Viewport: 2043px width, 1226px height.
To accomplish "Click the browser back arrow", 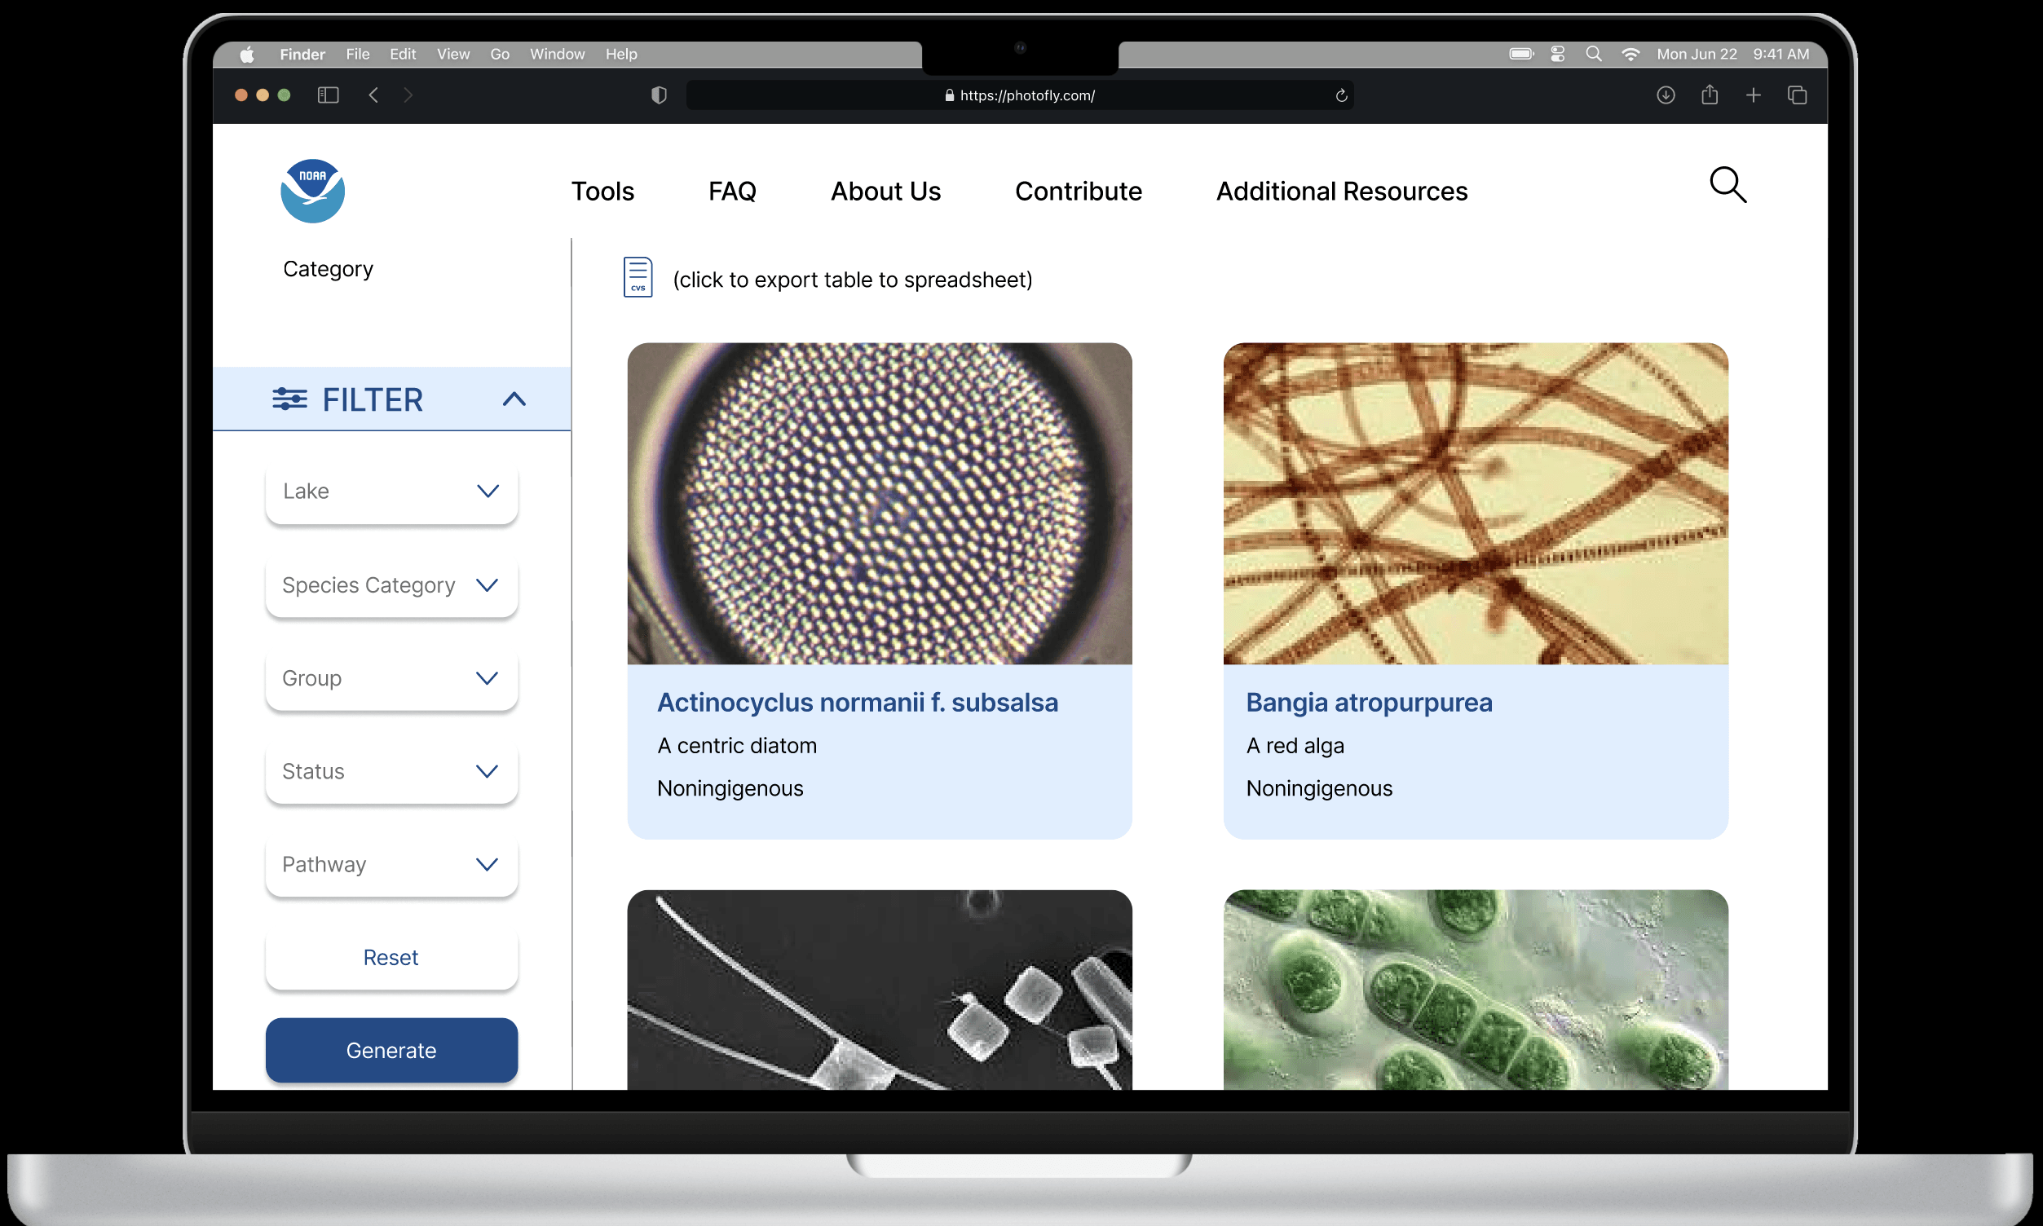I will click(x=373, y=95).
